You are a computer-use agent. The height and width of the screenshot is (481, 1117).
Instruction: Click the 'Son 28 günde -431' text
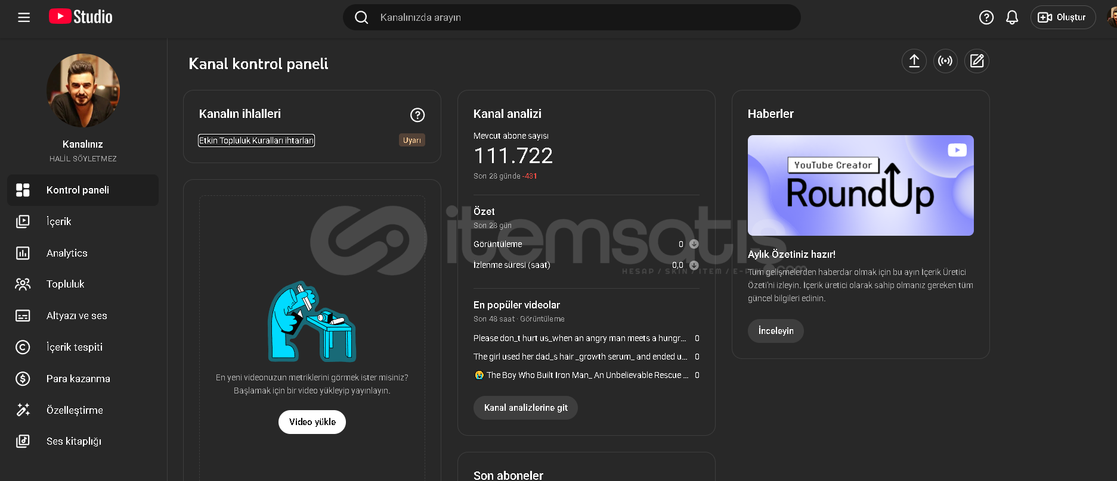[x=505, y=176]
